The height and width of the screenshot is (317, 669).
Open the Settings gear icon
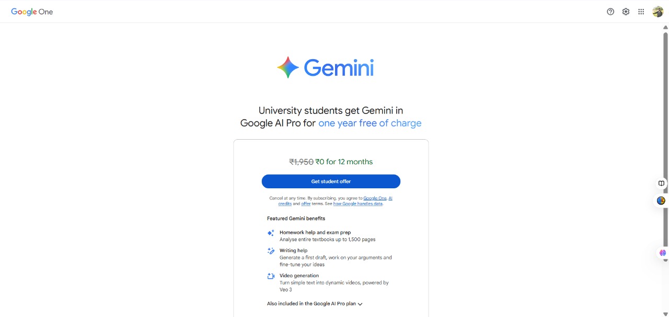point(626,12)
